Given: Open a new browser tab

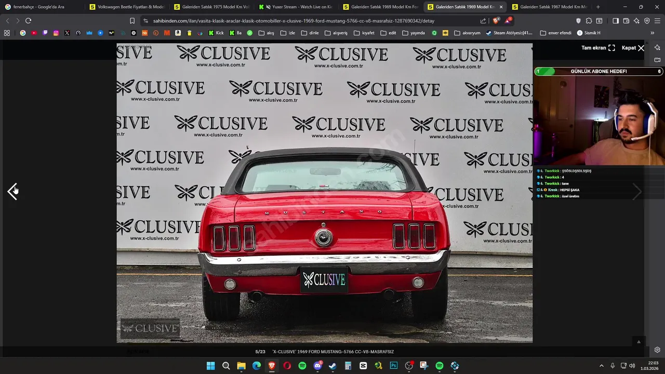Looking at the screenshot, I should coord(598,7).
